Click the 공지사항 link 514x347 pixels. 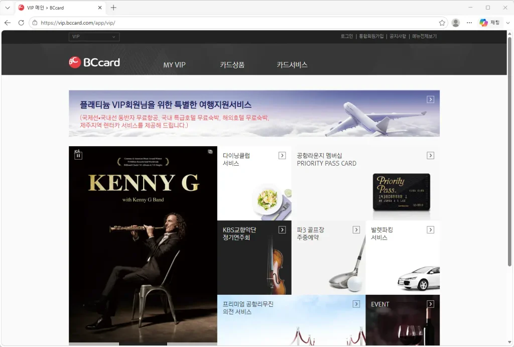pos(398,36)
